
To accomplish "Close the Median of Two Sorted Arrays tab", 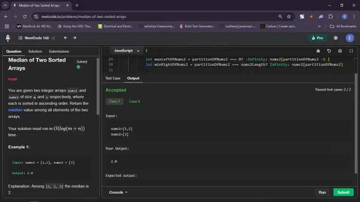I will tap(67, 5).
